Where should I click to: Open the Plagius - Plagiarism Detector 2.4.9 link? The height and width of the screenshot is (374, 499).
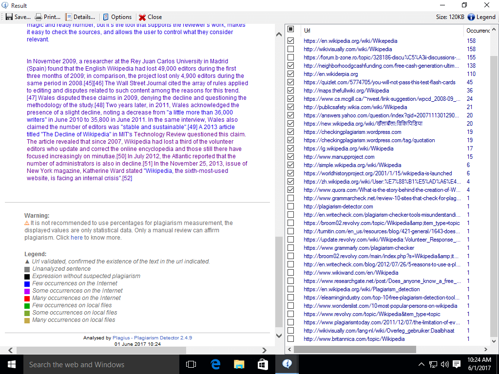pyautogui.click(x=152, y=337)
